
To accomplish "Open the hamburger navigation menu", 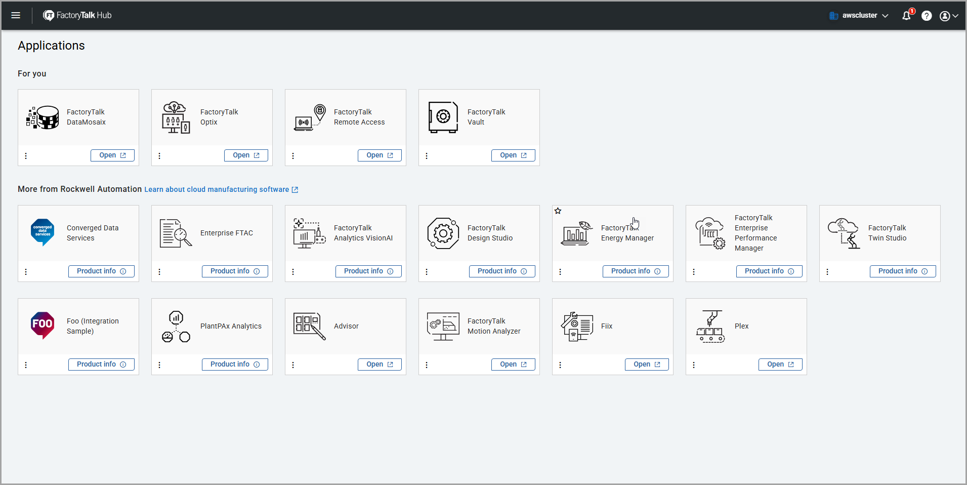I will (16, 15).
